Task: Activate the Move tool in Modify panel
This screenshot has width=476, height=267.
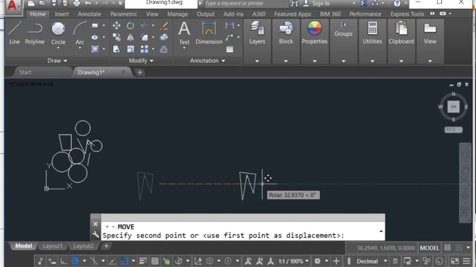Action: [x=116, y=26]
